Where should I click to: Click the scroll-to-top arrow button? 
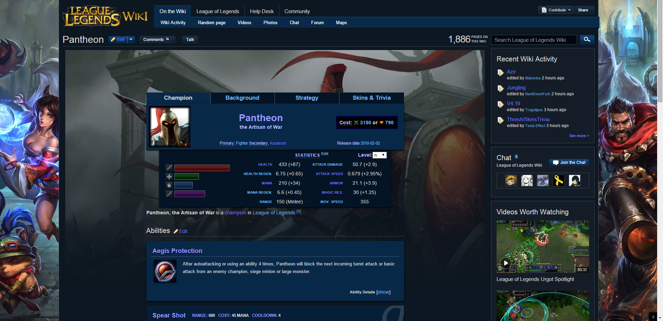pos(653,317)
